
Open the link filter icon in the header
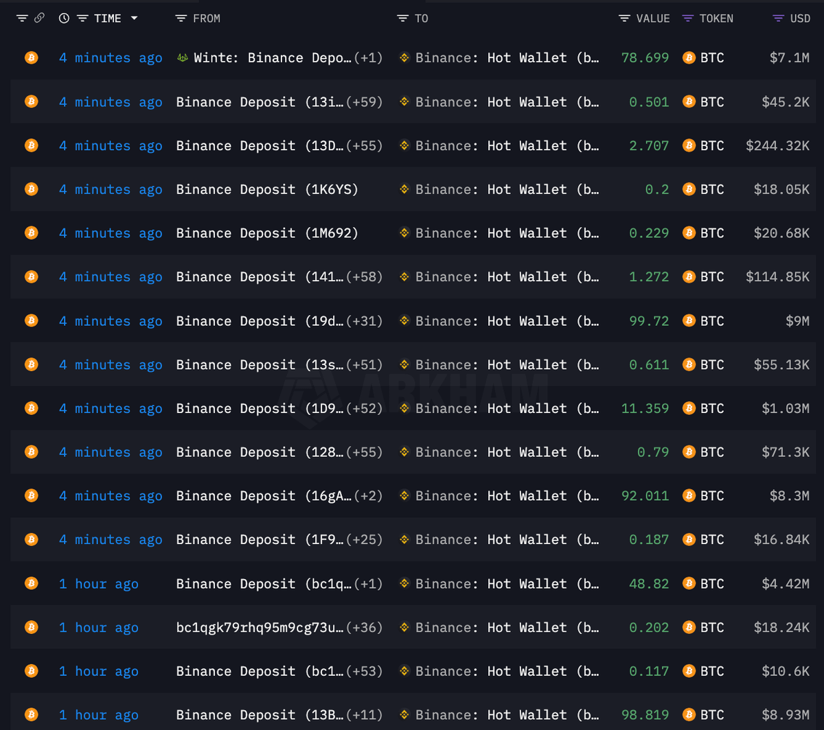coord(39,19)
